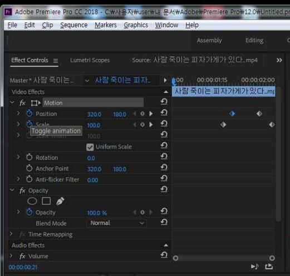Go to next Position keyframe
This screenshot has height=276, width=290.
151,114
